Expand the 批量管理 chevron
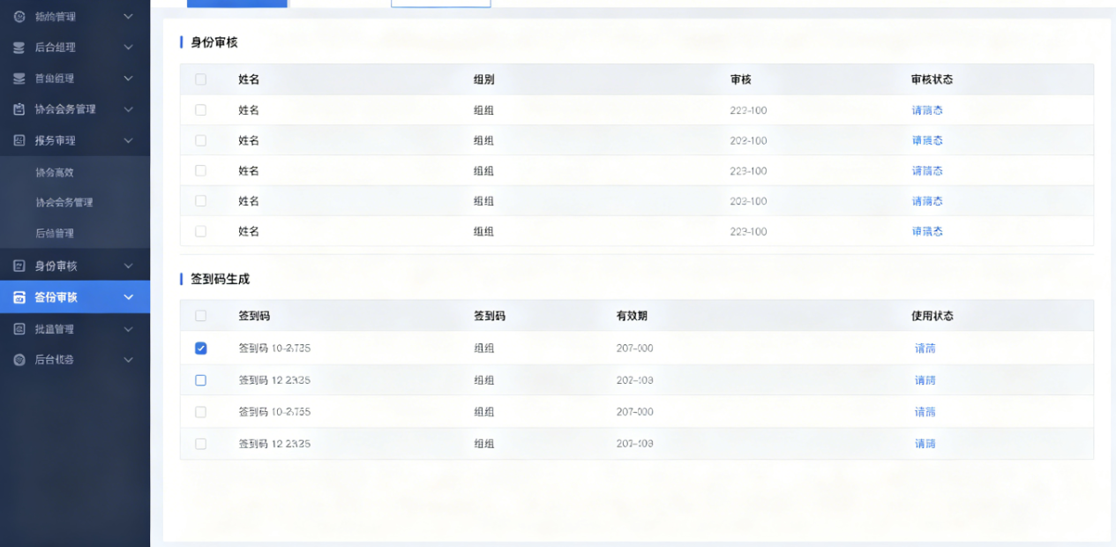1116x547 pixels. 128,329
